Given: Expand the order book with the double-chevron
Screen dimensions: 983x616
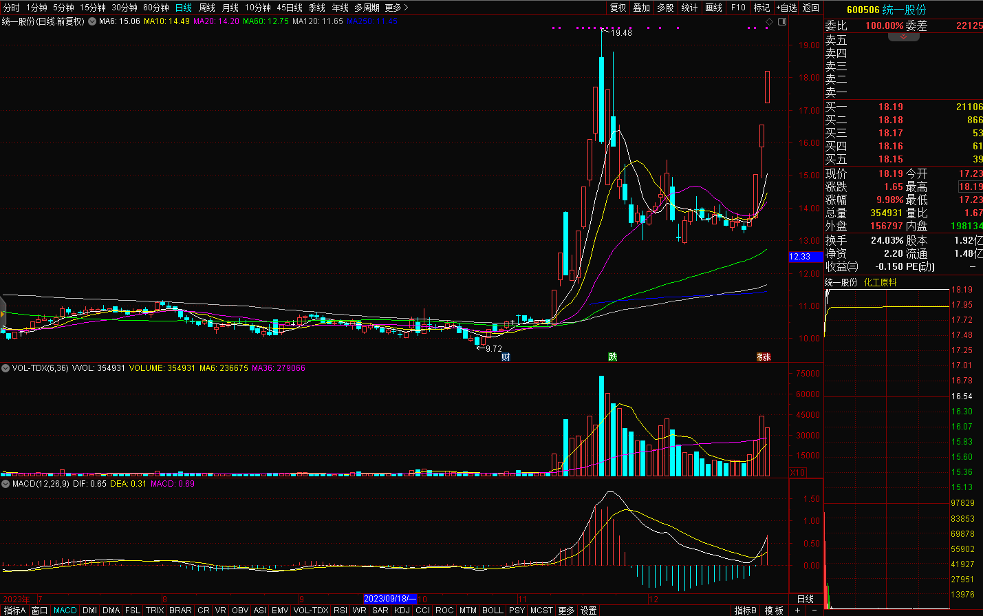Looking at the screenshot, I should 903,36.
